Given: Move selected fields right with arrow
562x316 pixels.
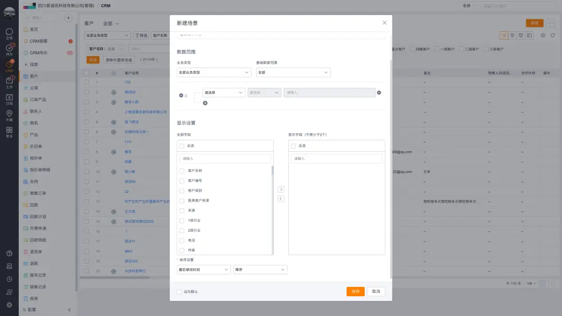Looking at the screenshot, I should point(281,190).
